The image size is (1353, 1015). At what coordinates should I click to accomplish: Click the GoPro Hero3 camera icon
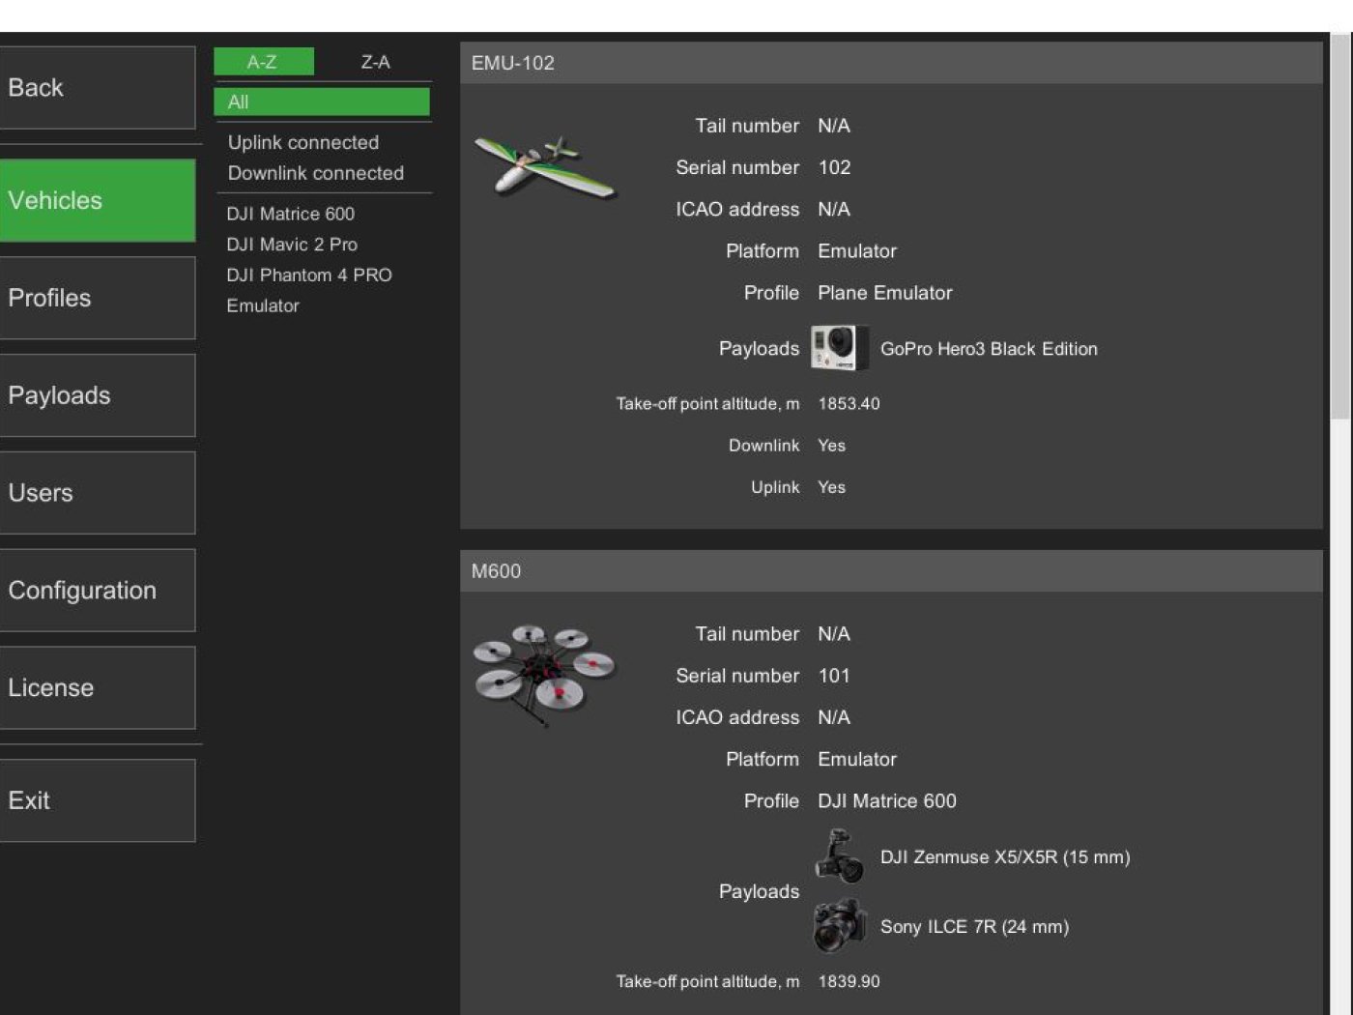pyautogui.click(x=836, y=348)
